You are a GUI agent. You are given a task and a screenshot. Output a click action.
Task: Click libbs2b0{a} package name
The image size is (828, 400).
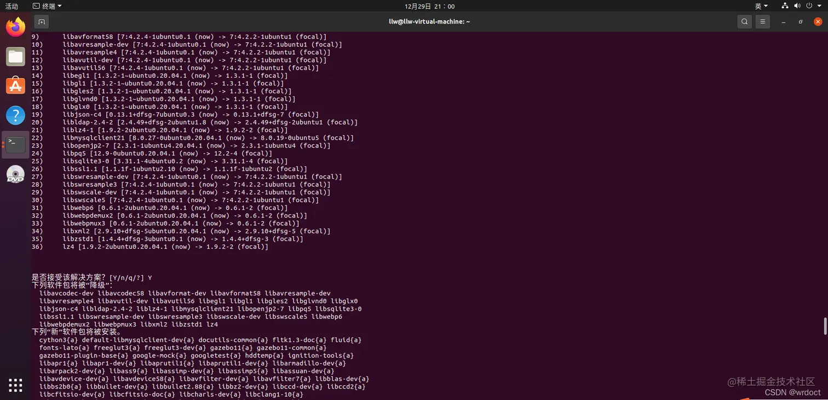61,386
